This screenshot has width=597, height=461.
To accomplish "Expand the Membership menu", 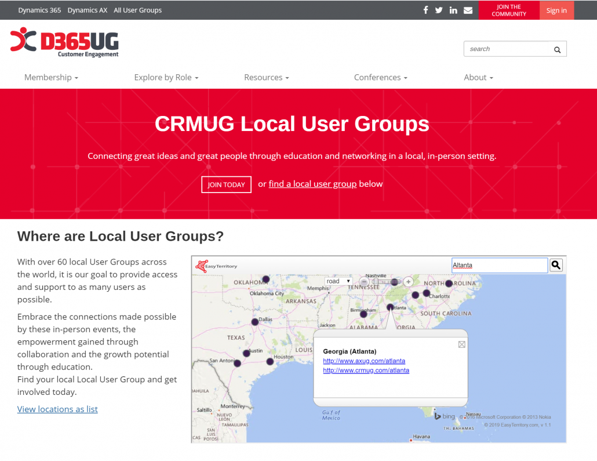I will click(x=51, y=77).
